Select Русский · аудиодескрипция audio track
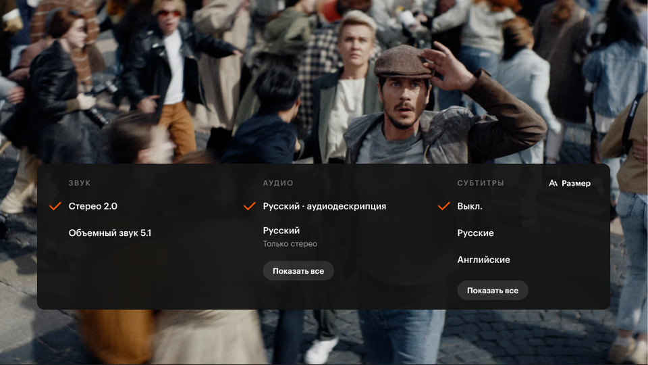The height and width of the screenshot is (365, 648). point(325,206)
